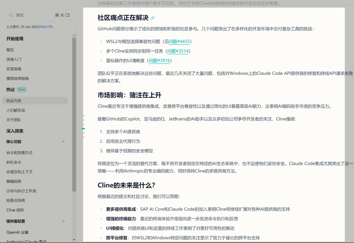354x243 pixels.
Task: Open OpenAI 设置 page
Action: [17, 233]
